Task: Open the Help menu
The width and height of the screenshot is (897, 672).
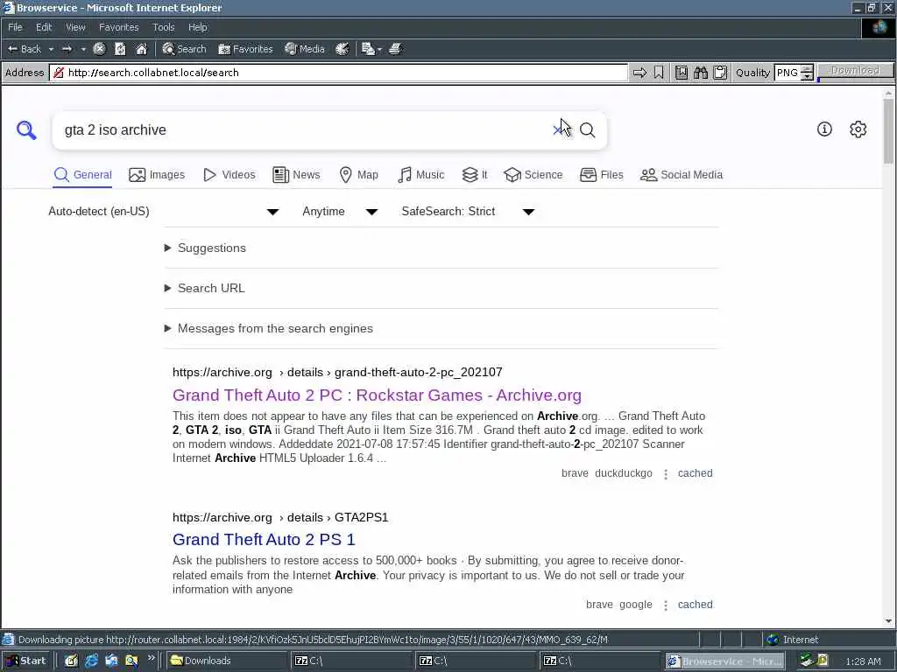Action: click(197, 27)
